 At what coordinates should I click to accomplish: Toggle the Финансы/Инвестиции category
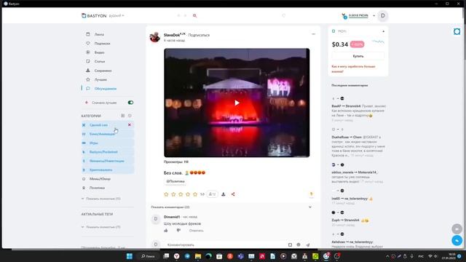click(x=107, y=161)
